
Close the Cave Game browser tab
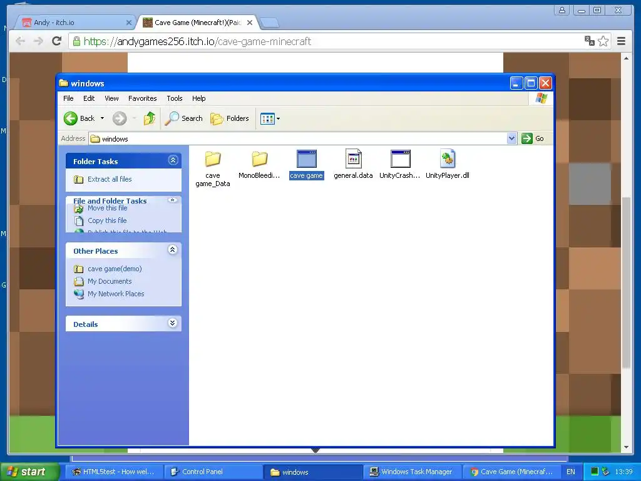(x=250, y=23)
